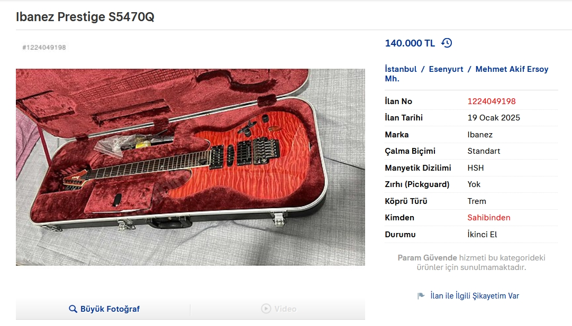
Task: Click the HSH pickup layout value
Action: click(x=475, y=168)
